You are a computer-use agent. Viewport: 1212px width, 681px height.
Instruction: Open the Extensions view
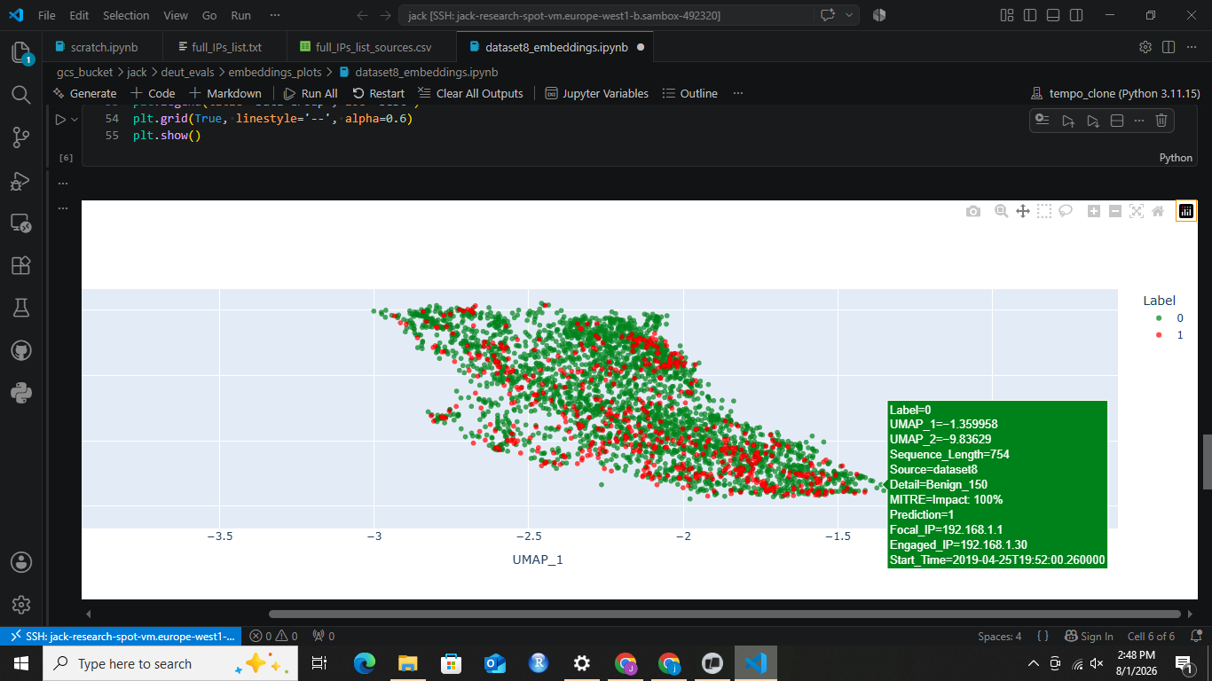(x=21, y=265)
